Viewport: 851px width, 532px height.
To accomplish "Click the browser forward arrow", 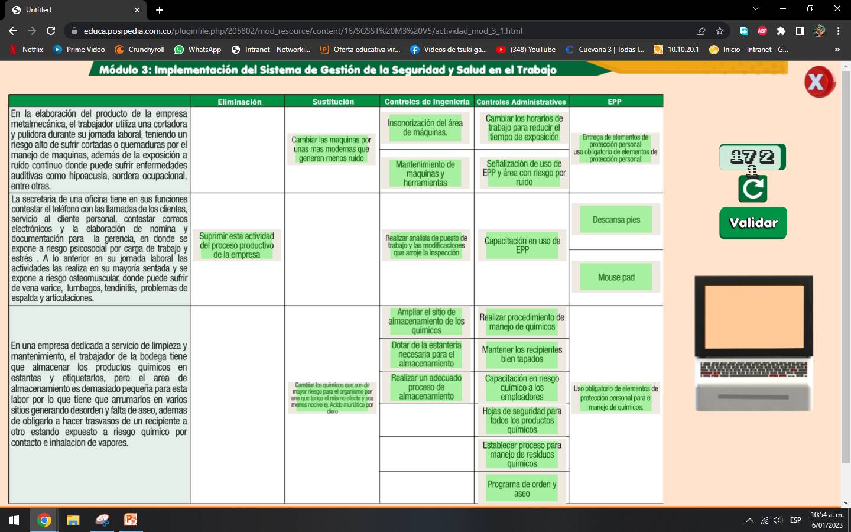I will click(32, 31).
